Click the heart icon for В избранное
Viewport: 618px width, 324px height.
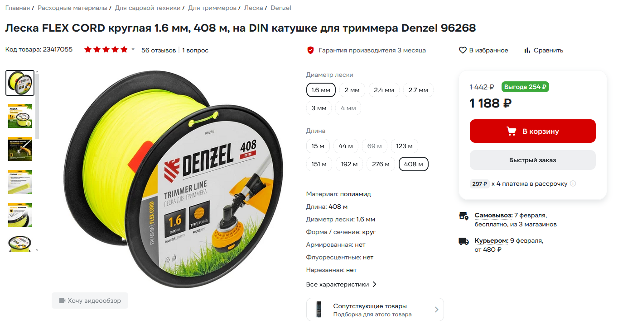463,50
